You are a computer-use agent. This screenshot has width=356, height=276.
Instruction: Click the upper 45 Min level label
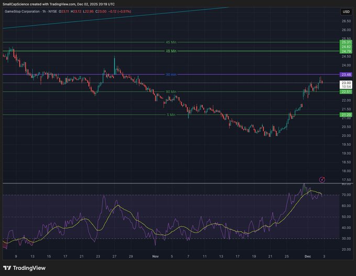pos(171,42)
